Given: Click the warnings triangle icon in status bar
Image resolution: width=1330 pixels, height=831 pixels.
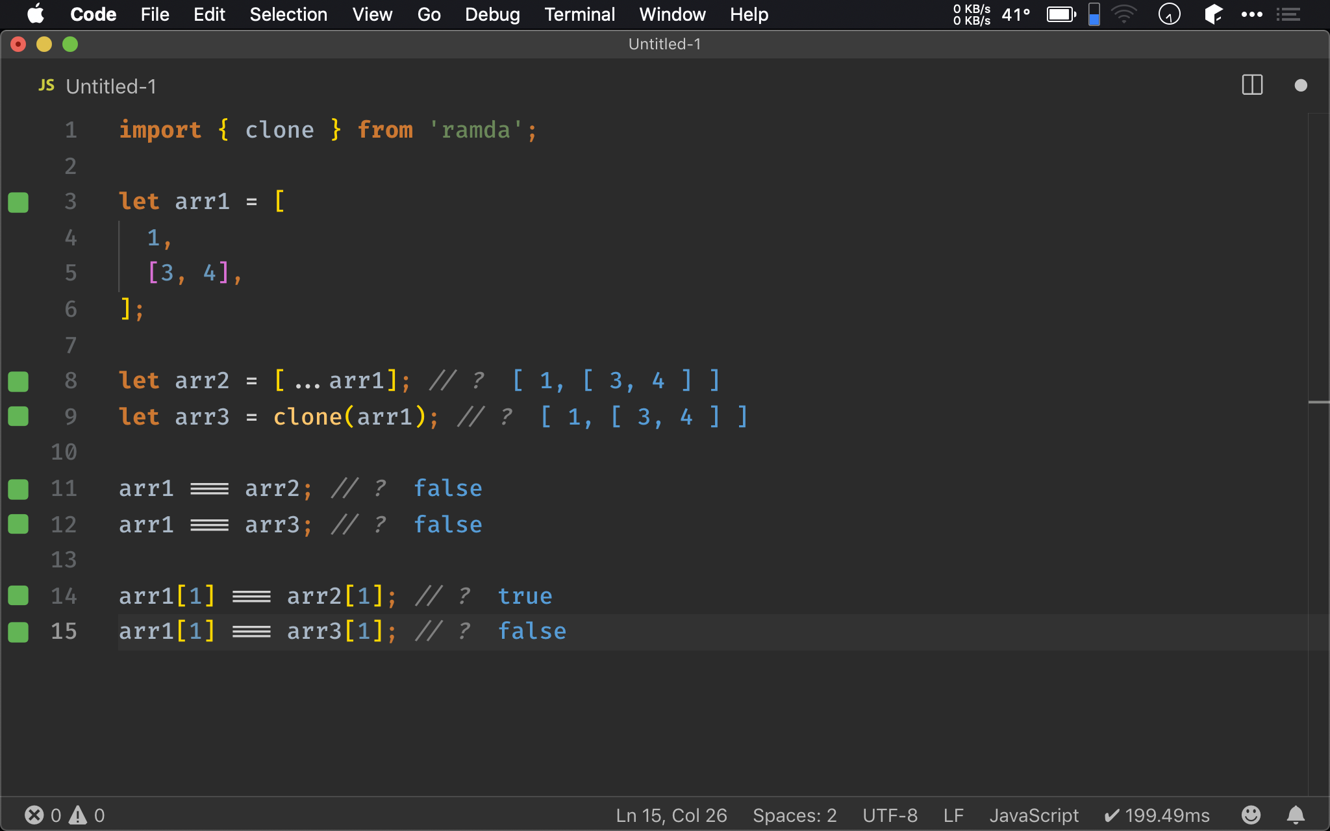Looking at the screenshot, I should [78, 815].
